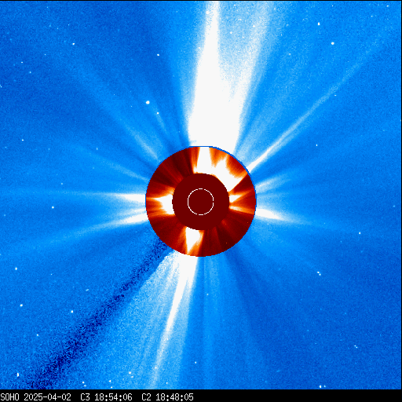Click the C2 18:48:05 timestamp
This screenshot has height=402, width=402.
coord(167,397)
